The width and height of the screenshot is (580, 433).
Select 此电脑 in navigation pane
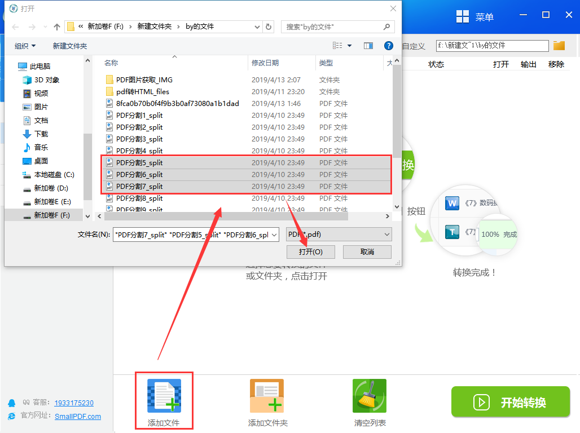(34, 66)
